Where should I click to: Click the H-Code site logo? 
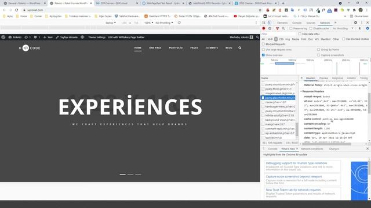30,48
